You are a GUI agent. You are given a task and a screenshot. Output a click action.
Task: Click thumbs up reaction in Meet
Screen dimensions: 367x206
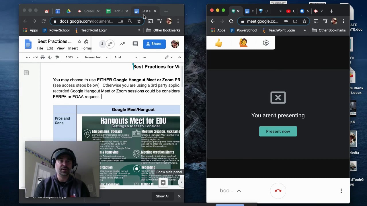click(219, 43)
